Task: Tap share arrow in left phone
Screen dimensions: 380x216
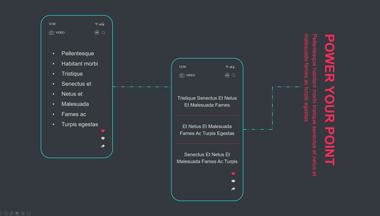Action: (x=103, y=146)
